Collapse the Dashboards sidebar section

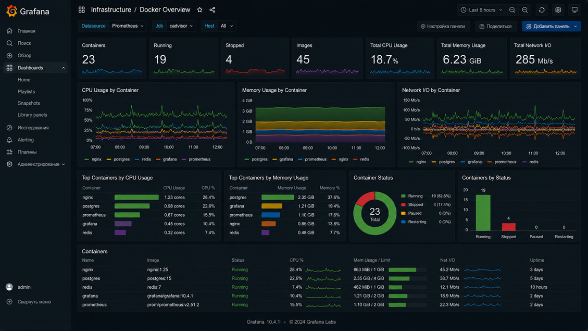[64, 68]
